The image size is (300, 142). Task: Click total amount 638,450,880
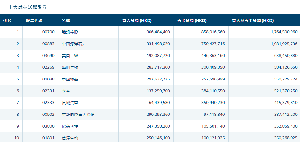point(286,56)
